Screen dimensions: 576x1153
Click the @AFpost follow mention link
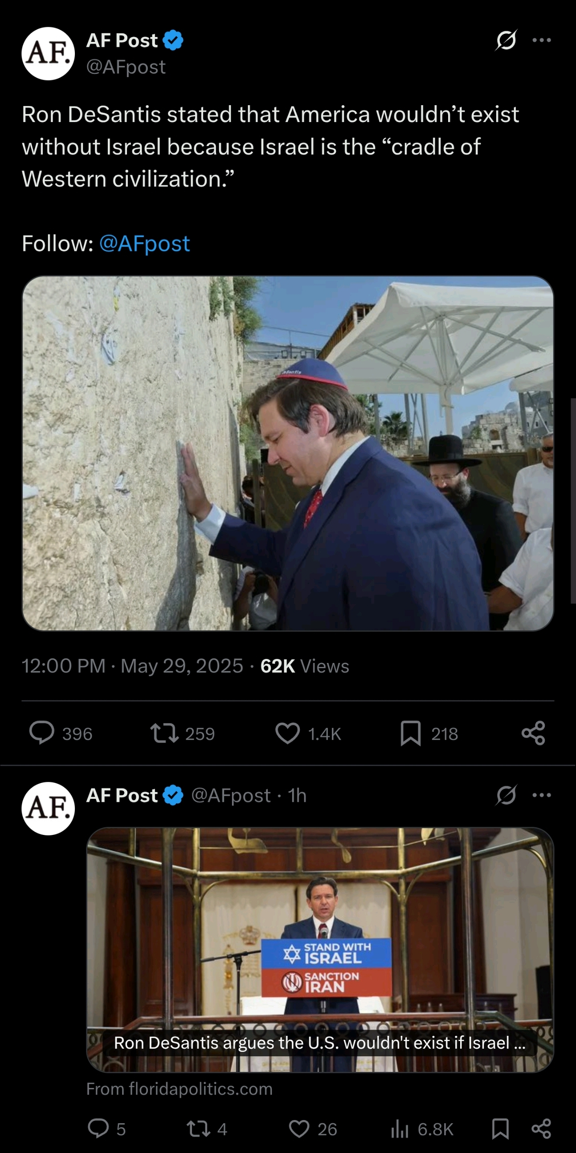pyautogui.click(x=145, y=244)
